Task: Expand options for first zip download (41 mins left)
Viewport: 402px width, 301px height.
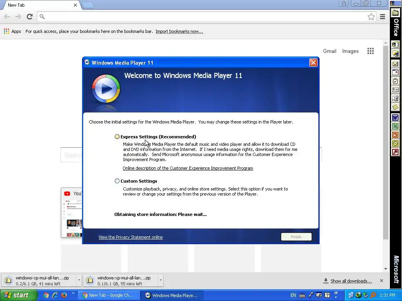Action: (x=79, y=280)
